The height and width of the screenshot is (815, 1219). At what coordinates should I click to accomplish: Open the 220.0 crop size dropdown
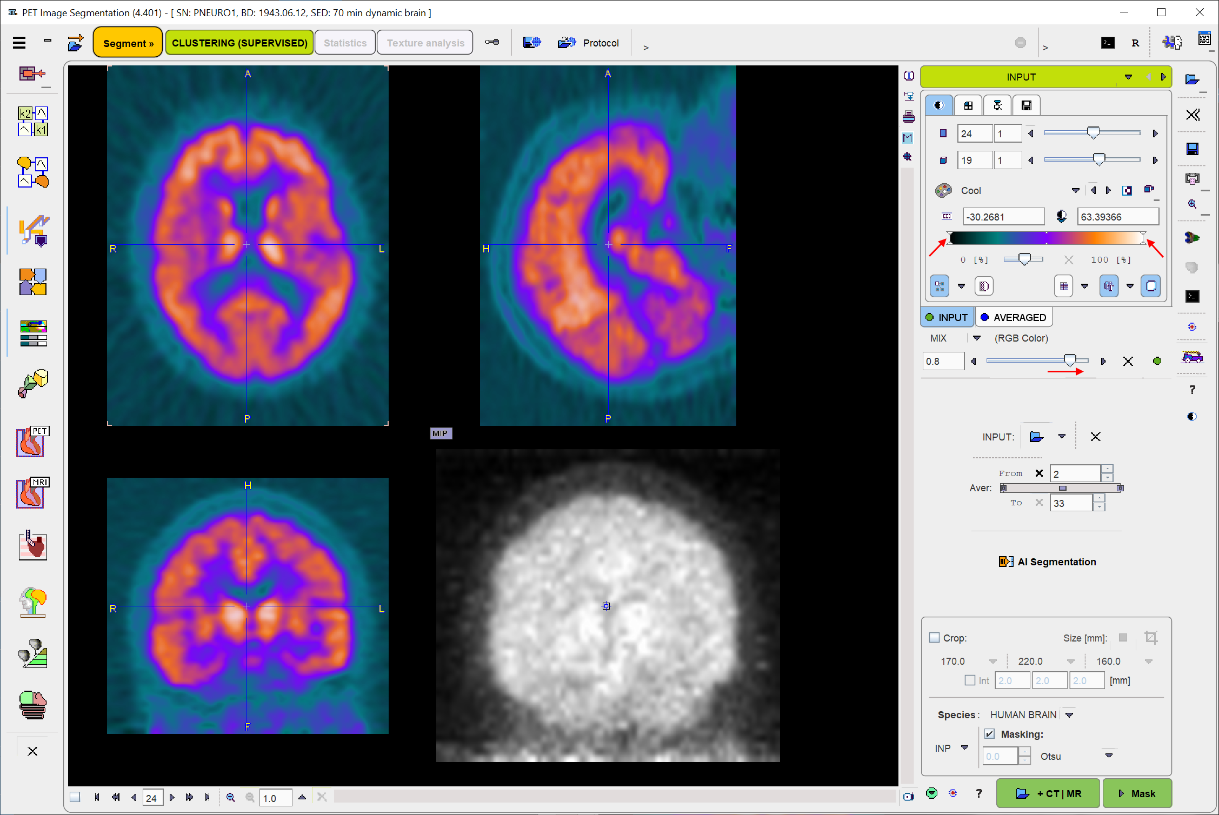(x=1070, y=661)
